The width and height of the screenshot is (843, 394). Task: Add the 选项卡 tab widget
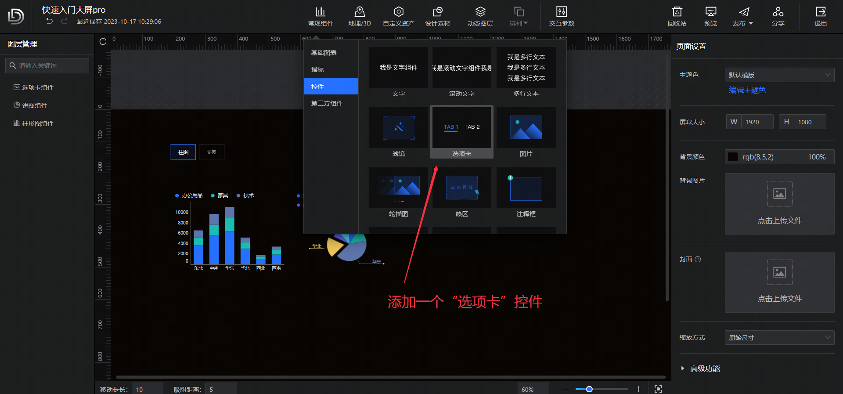(x=462, y=132)
